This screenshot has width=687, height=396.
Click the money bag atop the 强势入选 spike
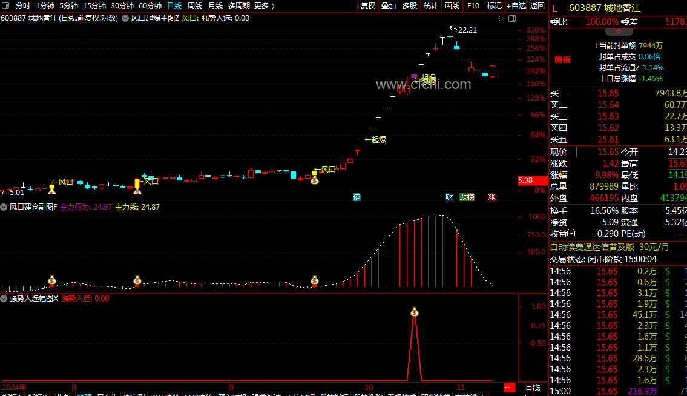(415, 312)
